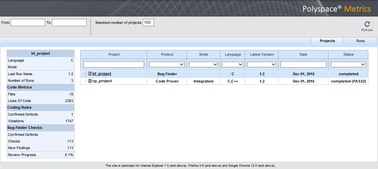Click the Code Prover product cell
Viewport: 378px width, 169px height.
[167, 81]
